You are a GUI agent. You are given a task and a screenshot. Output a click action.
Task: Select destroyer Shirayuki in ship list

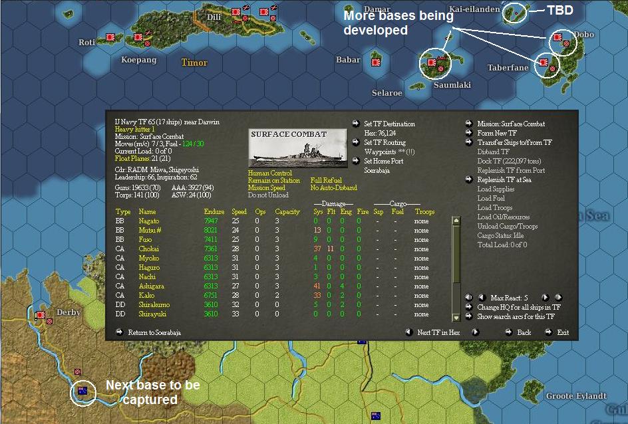point(152,314)
